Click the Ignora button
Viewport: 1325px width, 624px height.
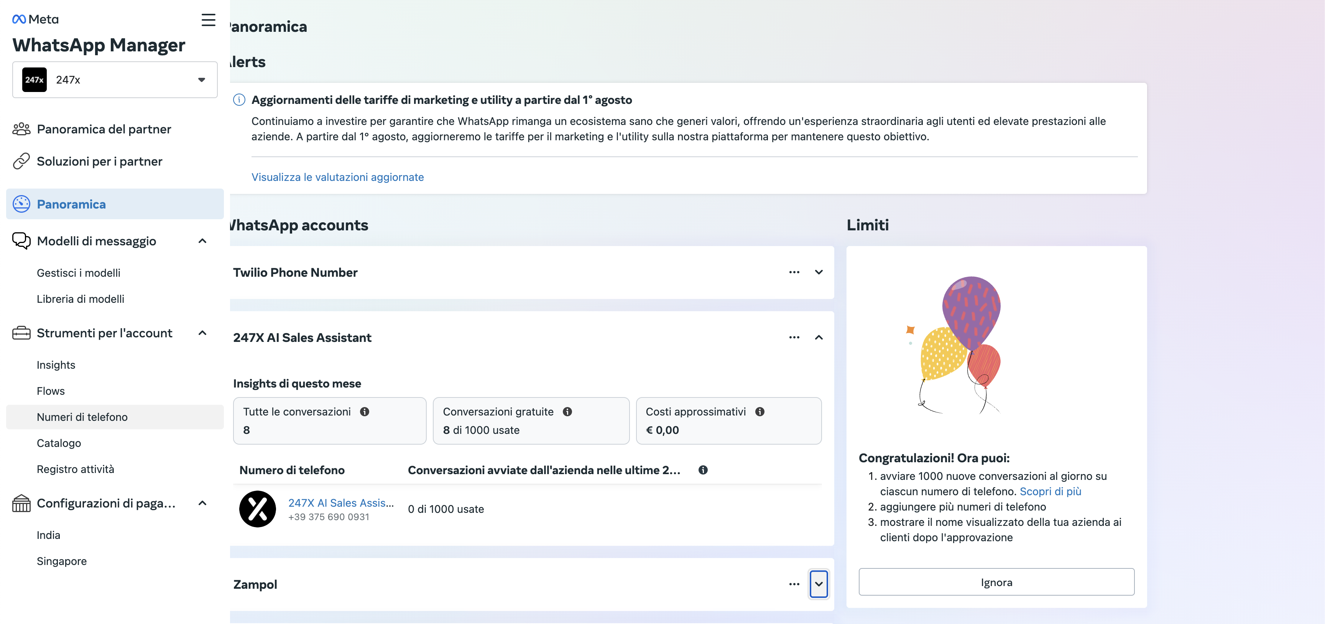[996, 582]
